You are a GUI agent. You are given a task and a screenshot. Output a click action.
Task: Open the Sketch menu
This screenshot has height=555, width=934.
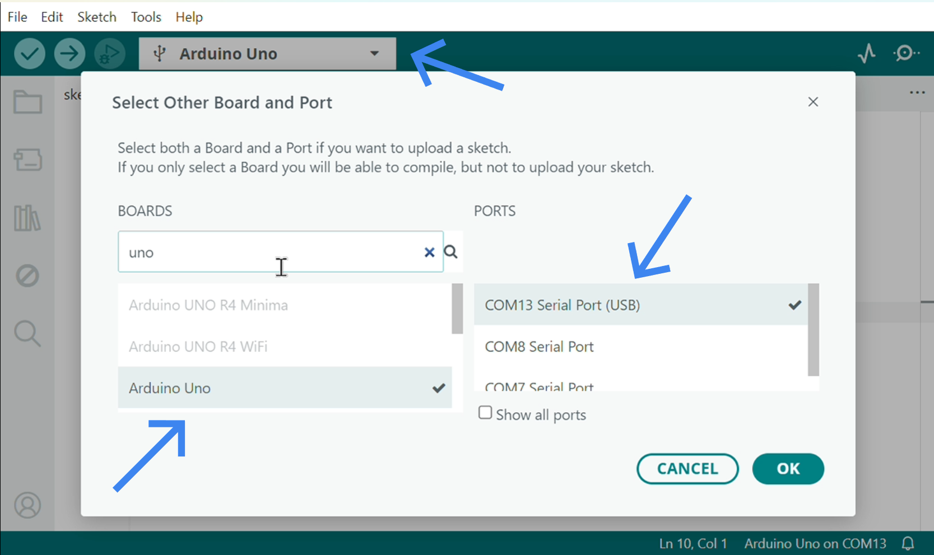97,17
